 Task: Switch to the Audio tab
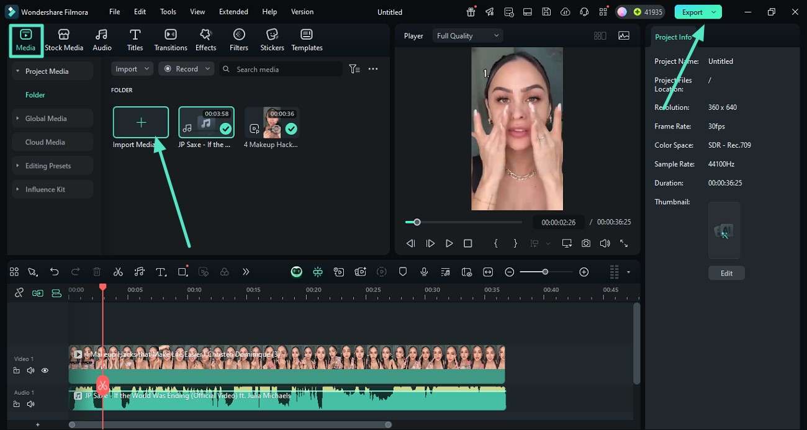pos(102,40)
